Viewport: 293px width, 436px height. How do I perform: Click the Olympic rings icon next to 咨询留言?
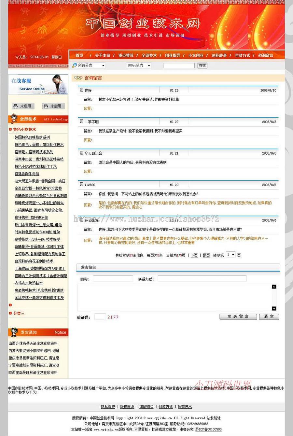tap(79, 78)
